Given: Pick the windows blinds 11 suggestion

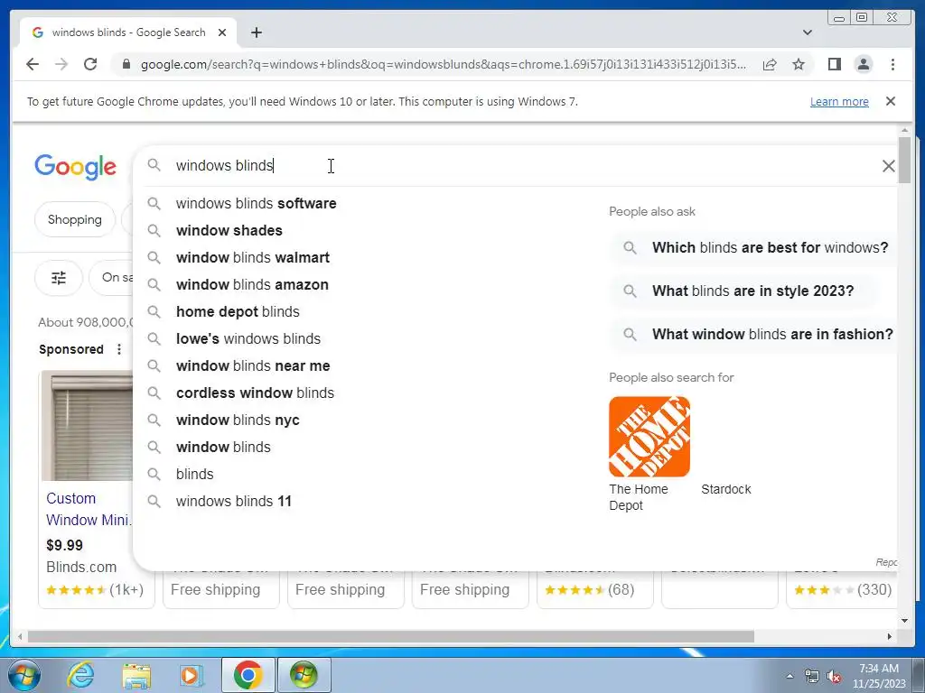Looking at the screenshot, I should pos(234,502).
